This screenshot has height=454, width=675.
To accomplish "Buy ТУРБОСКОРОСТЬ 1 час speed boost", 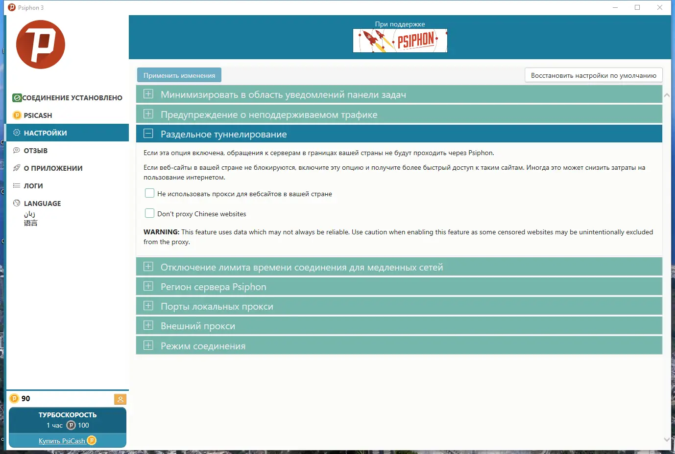I will [68, 420].
